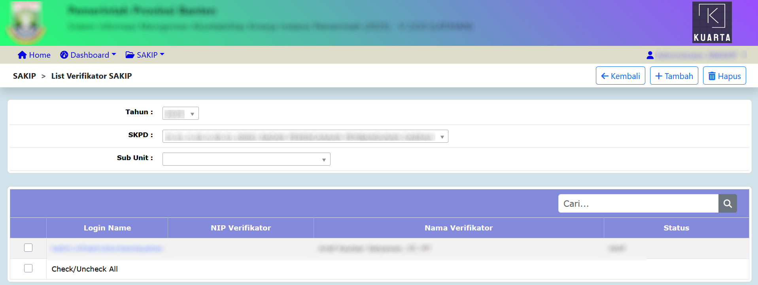Click the SAKIP breadcrumb
758x285 pixels.
click(x=25, y=76)
